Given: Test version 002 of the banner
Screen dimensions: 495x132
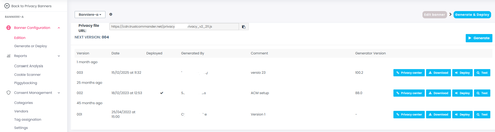Looking at the screenshot, I should (482, 93).
